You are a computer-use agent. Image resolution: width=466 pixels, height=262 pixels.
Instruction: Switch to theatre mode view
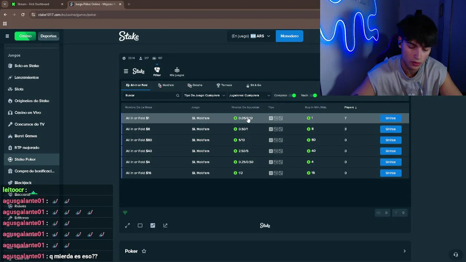140,226
